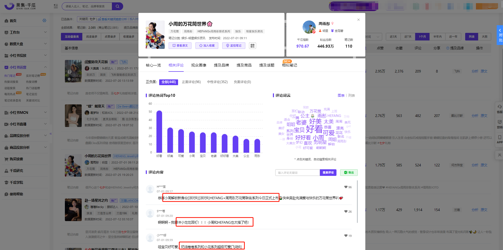Image resolution: width=503 pixels, height=250 pixels.
Task: Click 周雨彤 profile avatar
Action: (x=309, y=27)
